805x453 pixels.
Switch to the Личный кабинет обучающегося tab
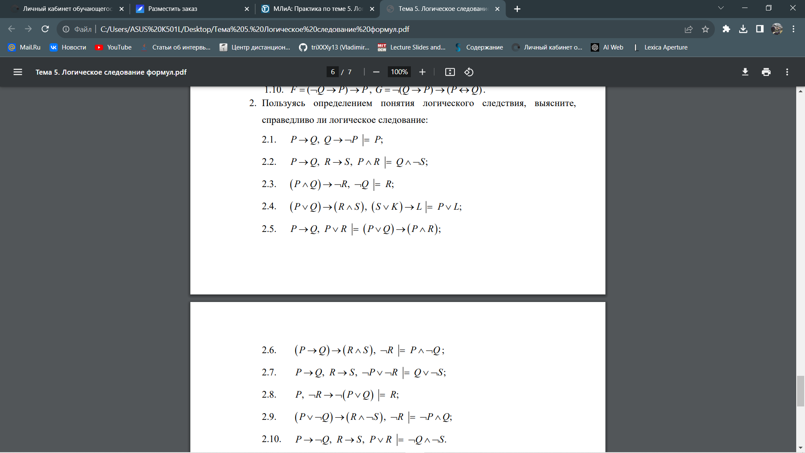click(67, 9)
